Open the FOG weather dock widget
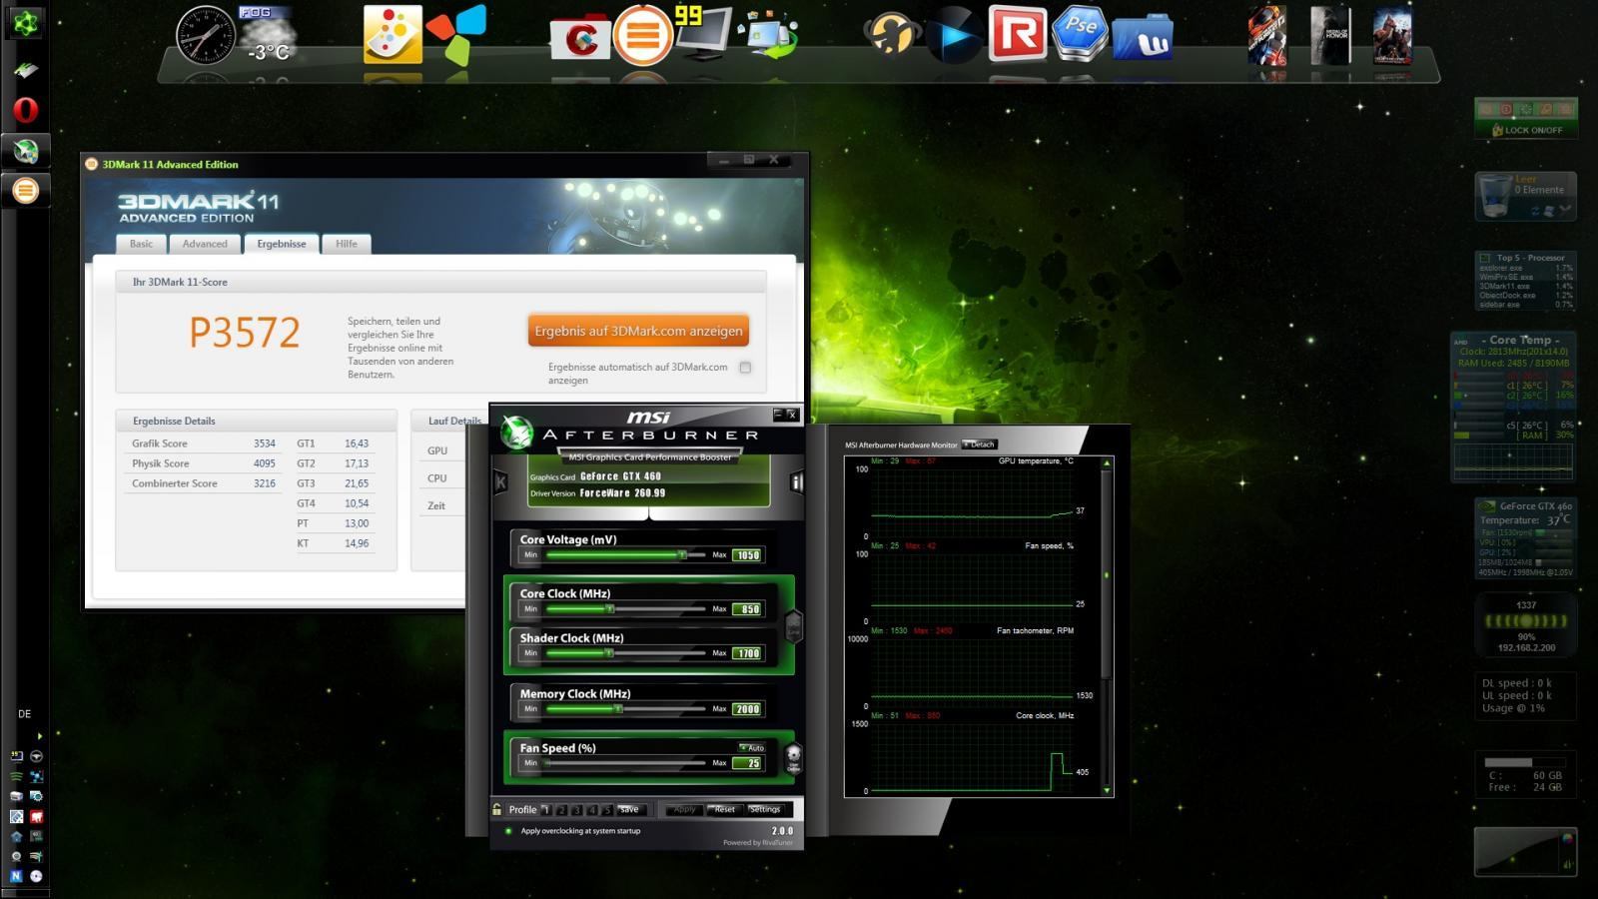 pos(268,35)
